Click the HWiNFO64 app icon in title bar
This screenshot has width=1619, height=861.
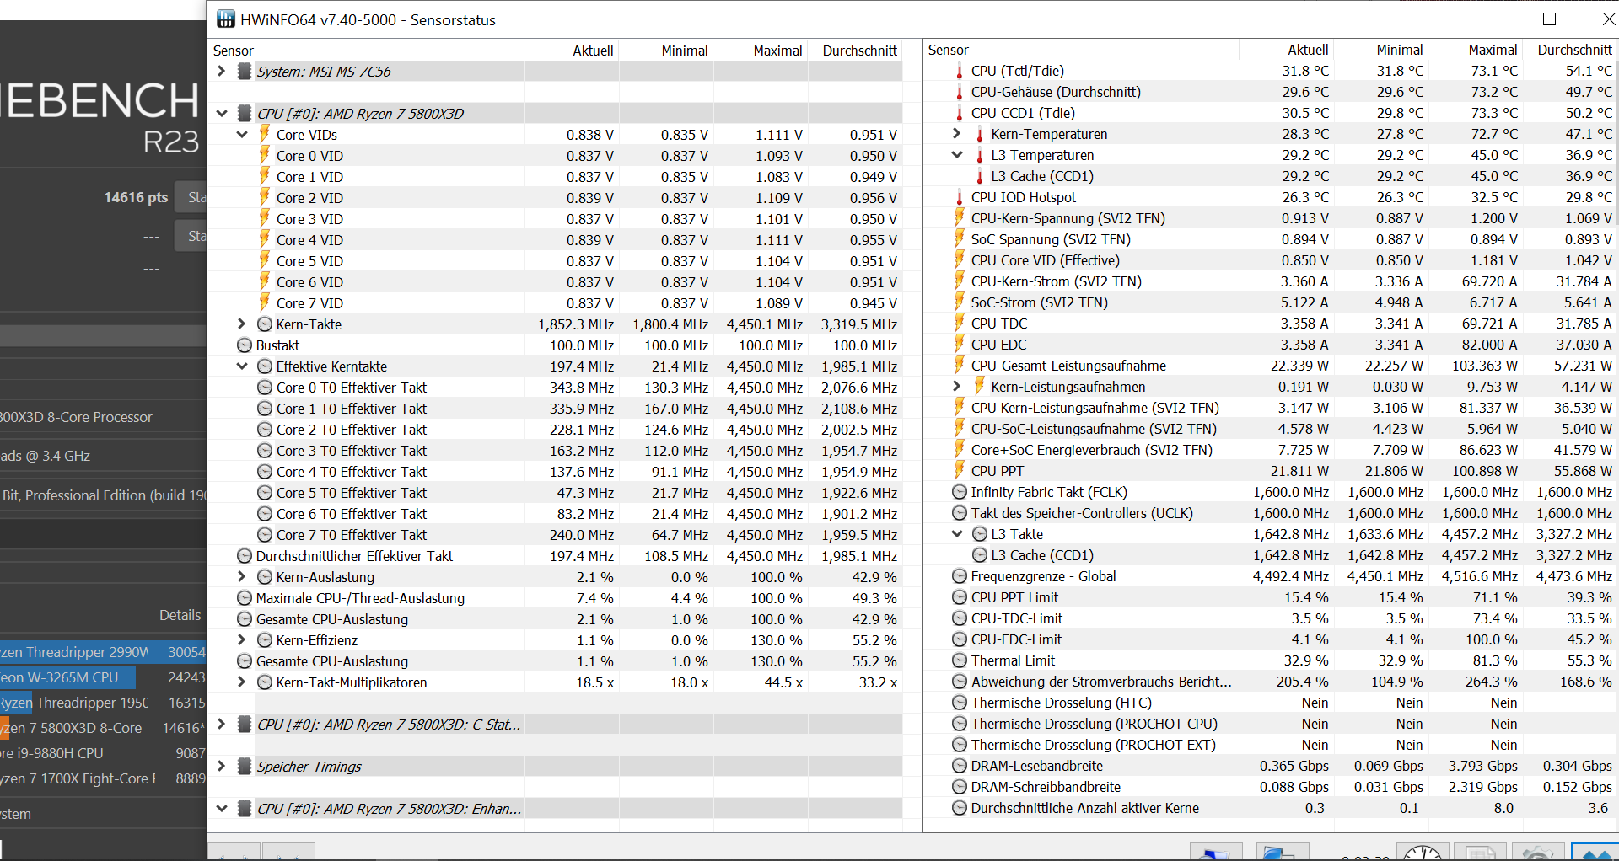[x=225, y=19]
